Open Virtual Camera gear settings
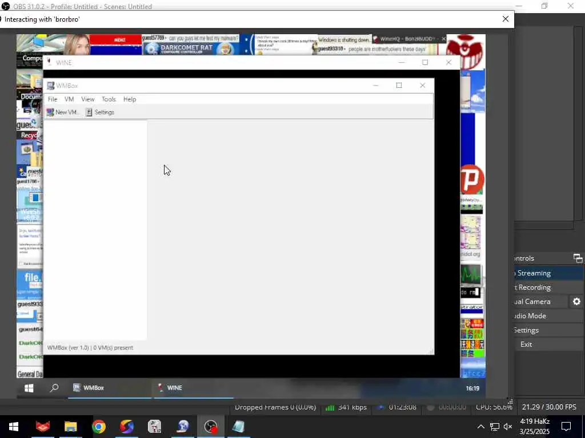 576,301
